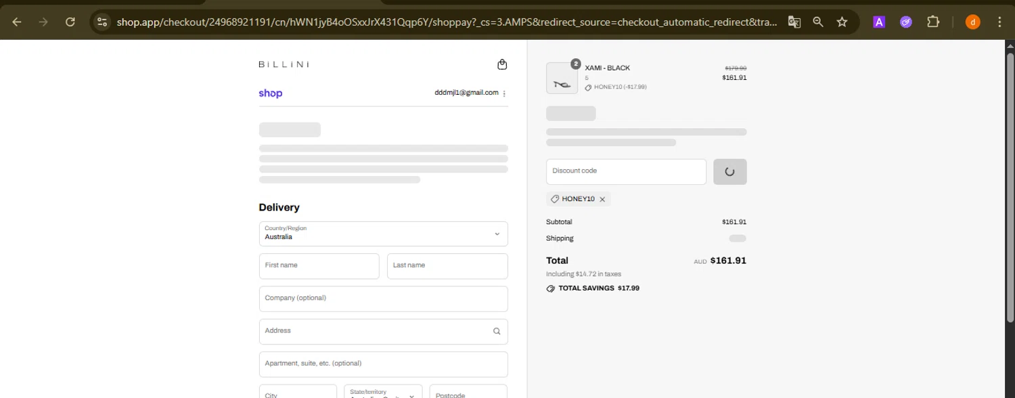Click the XAMI - BLACK product name
This screenshot has width=1015, height=398.
(x=608, y=68)
